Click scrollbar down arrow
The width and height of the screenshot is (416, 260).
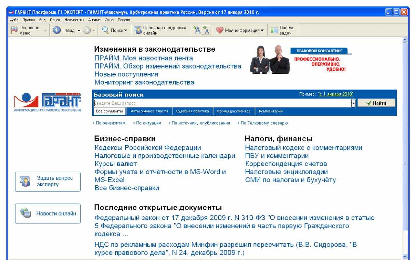(405, 256)
